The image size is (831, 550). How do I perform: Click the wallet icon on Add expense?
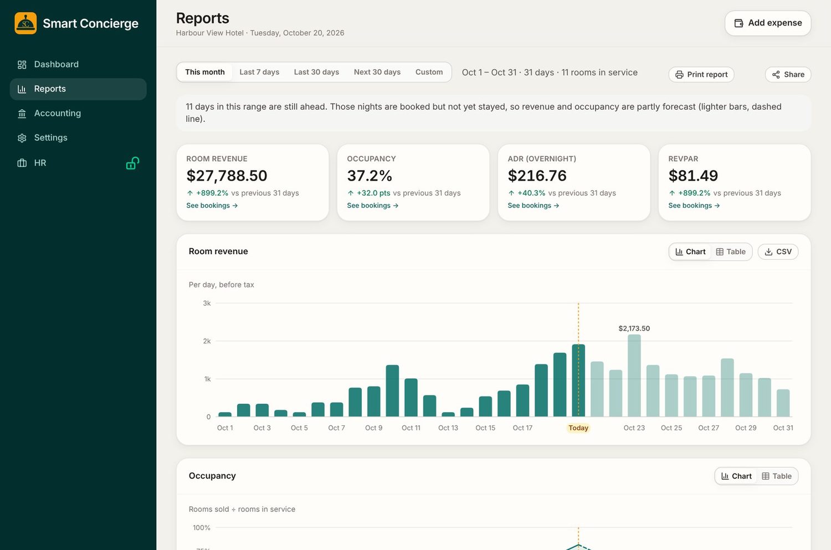(x=738, y=23)
